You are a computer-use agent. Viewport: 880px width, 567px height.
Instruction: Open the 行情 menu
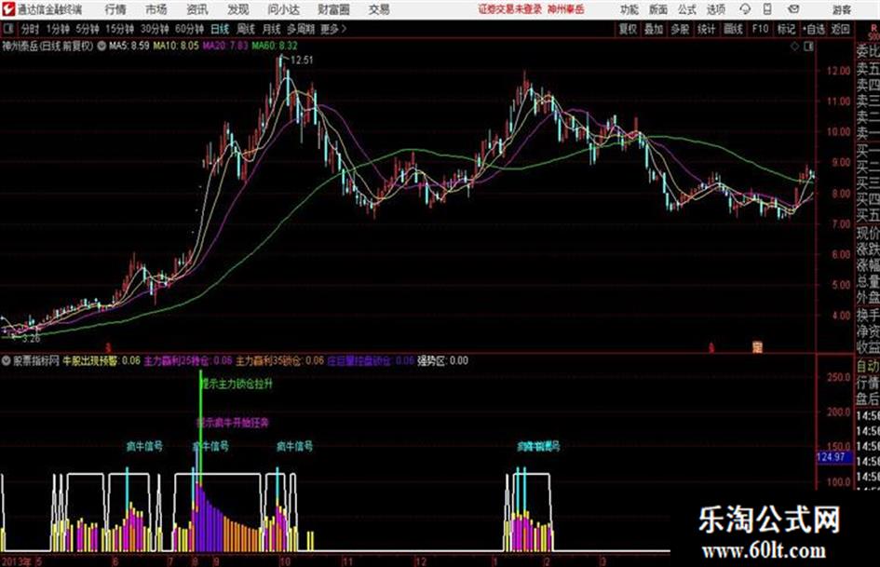pyautogui.click(x=115, y=9)
